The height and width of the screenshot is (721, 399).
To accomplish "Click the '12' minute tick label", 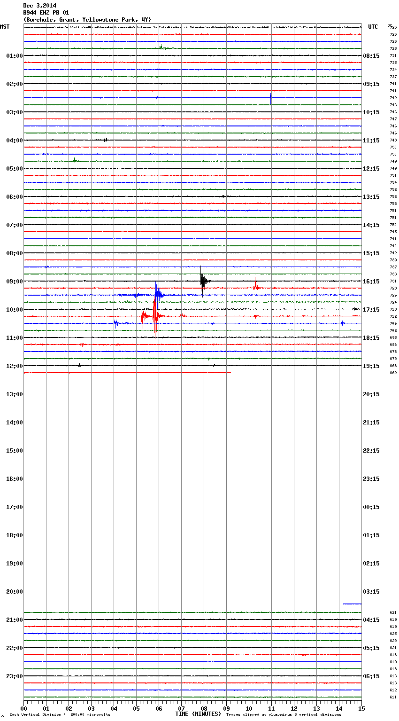I will point(294,708).
